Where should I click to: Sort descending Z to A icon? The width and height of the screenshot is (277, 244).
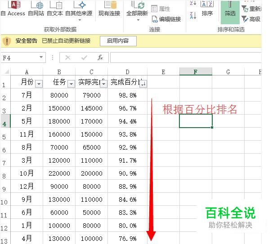click(x=193, y=16)
